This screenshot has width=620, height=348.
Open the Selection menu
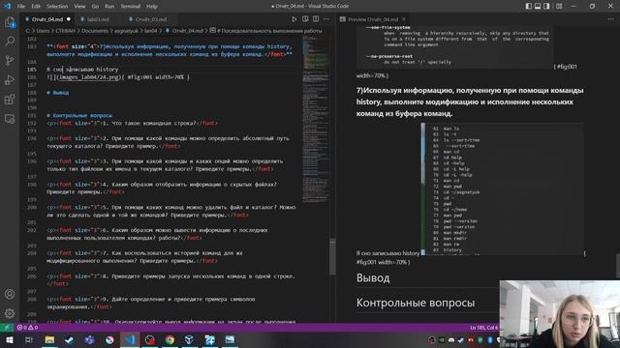[x=57, y=7]
